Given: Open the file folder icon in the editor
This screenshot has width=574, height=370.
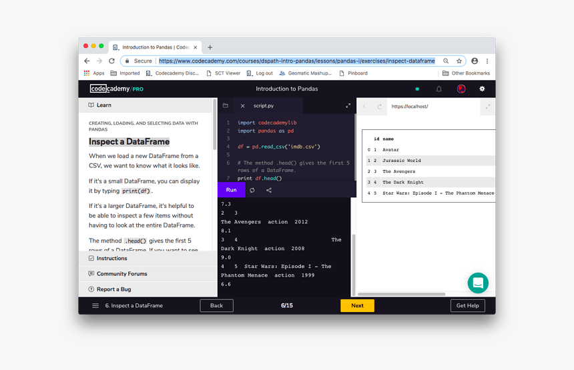Looking at the screenshot, I should pyautogui.click(x=226, y=105).
